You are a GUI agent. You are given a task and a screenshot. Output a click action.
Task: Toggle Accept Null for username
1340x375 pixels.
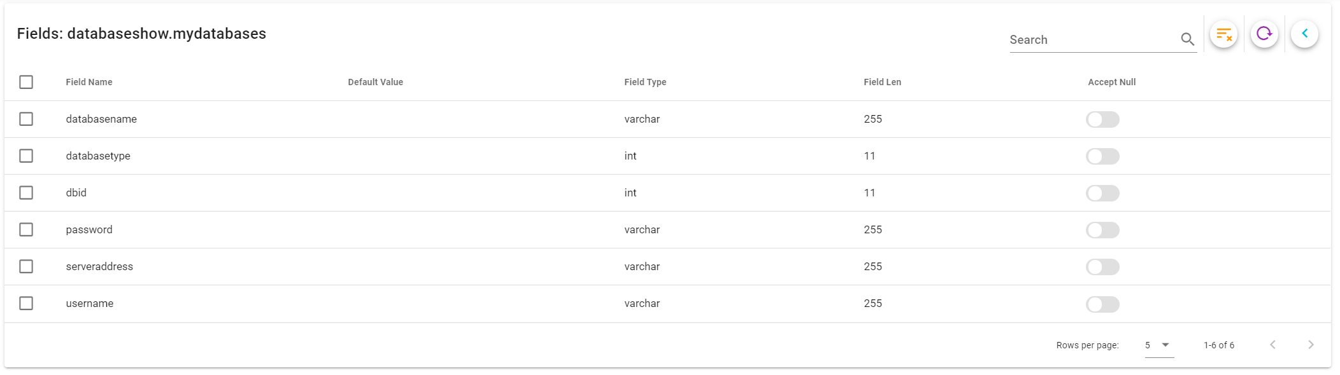[x=1102, y=304]
